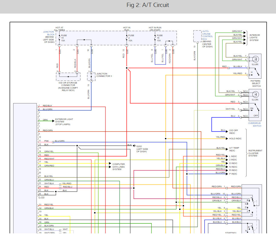Click the "INSTRUMENT CLUSTER SYSTEM" label
The height and width of the screenshot is (243, 276).
click(x=255, y=153)
